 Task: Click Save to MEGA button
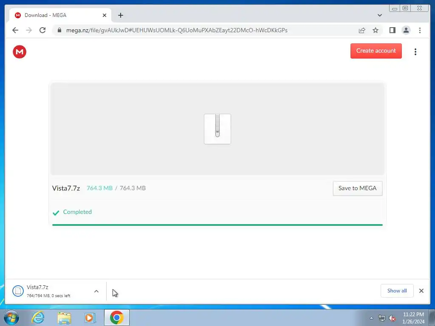click(358, 188)
